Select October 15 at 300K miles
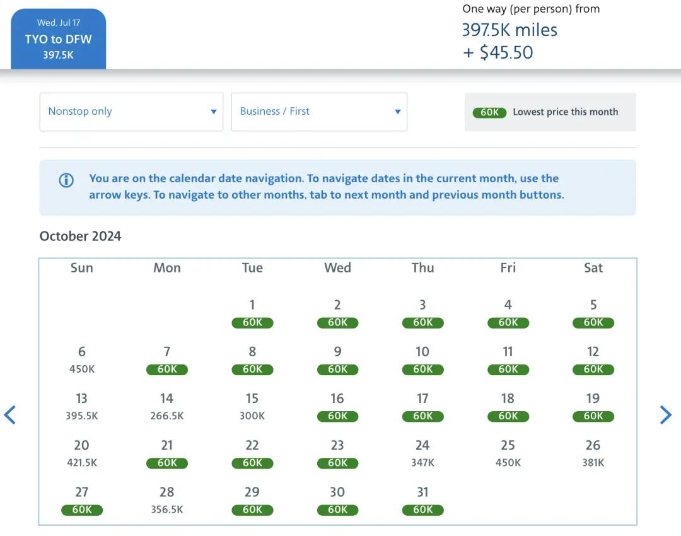 tap(252, 407)
